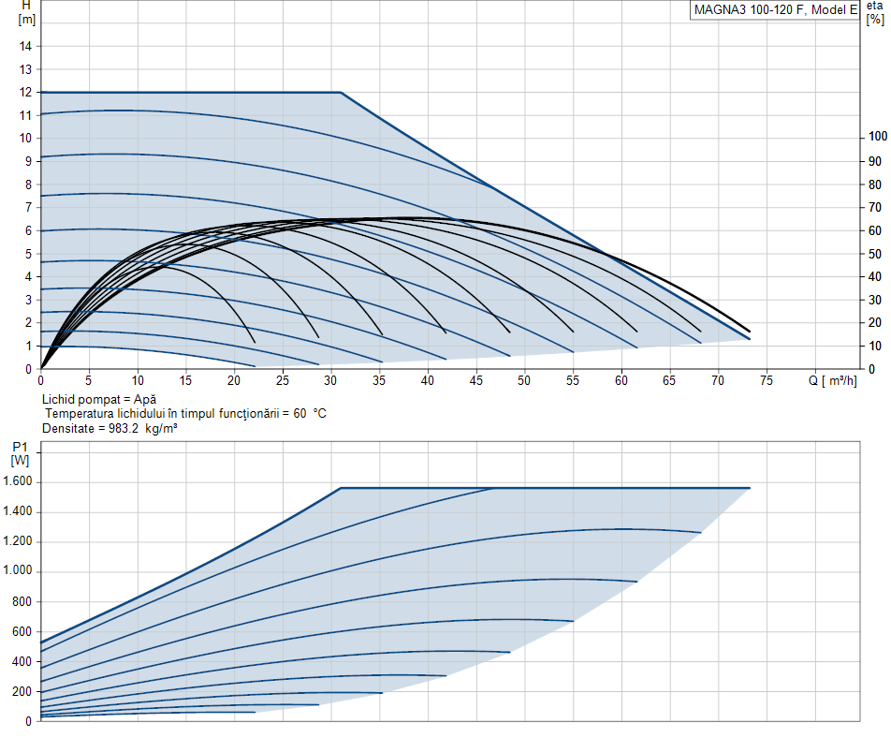
Task: Click the '75' flow axis value
Action: (x=767, y=380)
